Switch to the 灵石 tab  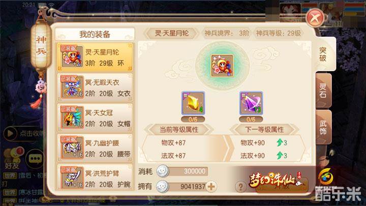coord(323,91)
